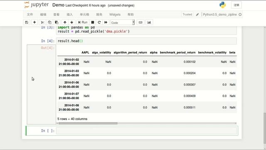Open the 编辑 (Edit) menu
The width and height of the screenshot is (266, 150).
(43, 15)
